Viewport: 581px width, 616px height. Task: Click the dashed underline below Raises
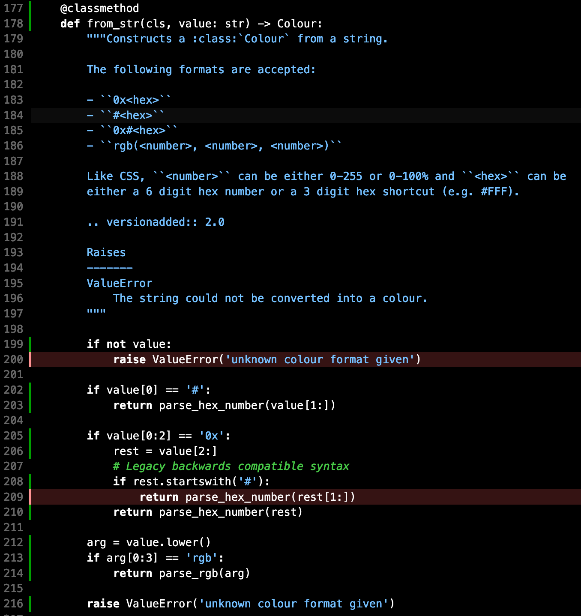pyautogui.click(x=110, y=268)
